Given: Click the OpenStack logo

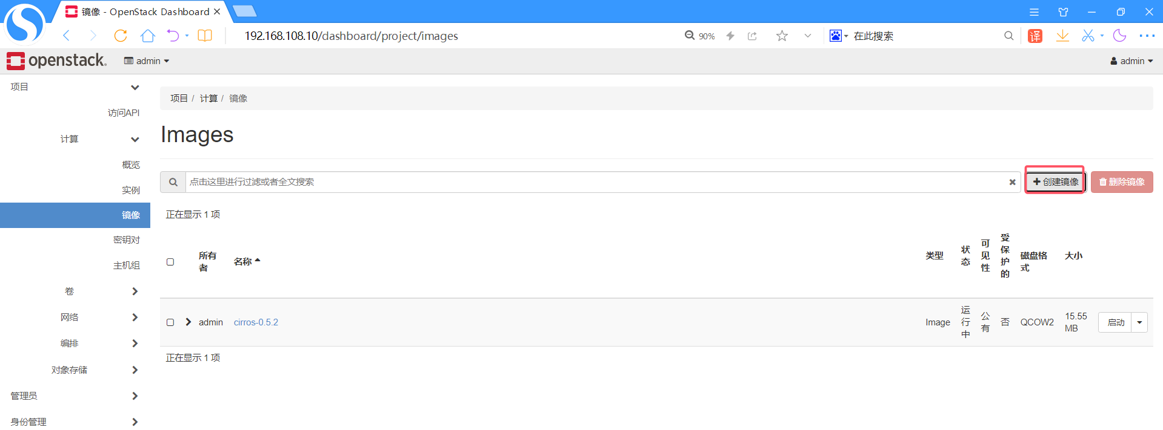Looking at the screenshot, I should click(56, 60).
